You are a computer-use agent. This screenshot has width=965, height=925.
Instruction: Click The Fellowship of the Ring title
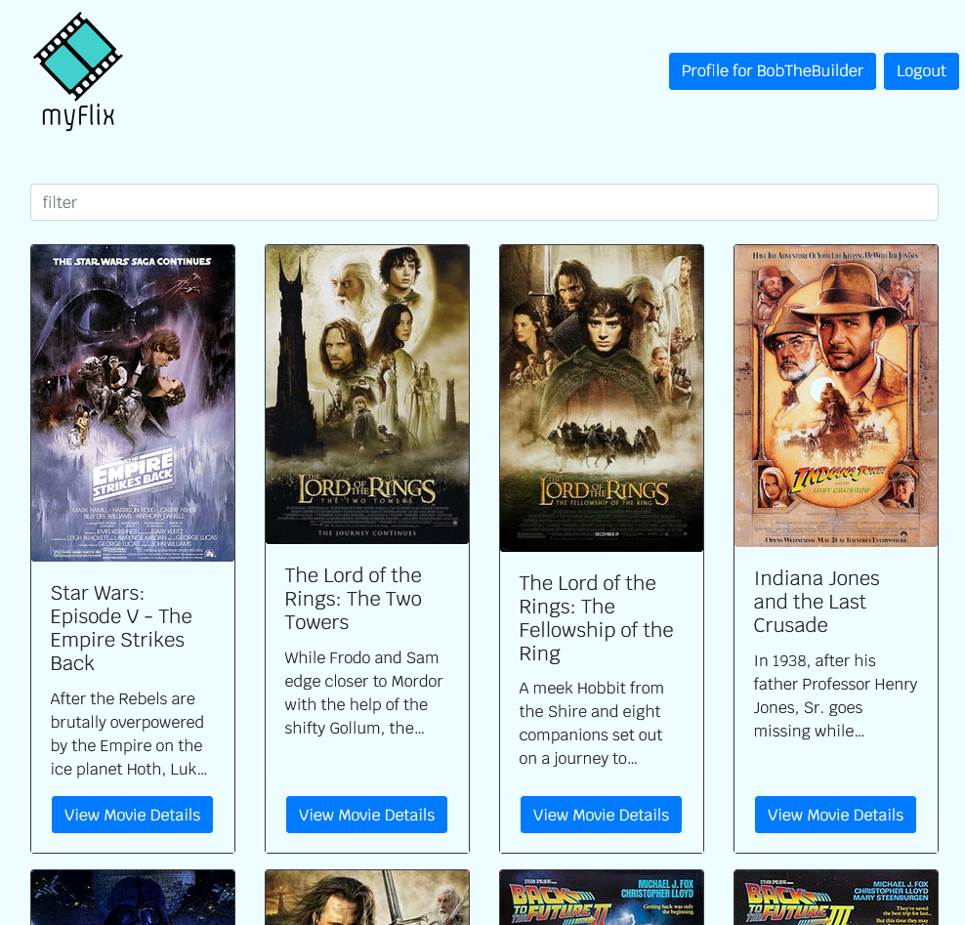(596, 617)
